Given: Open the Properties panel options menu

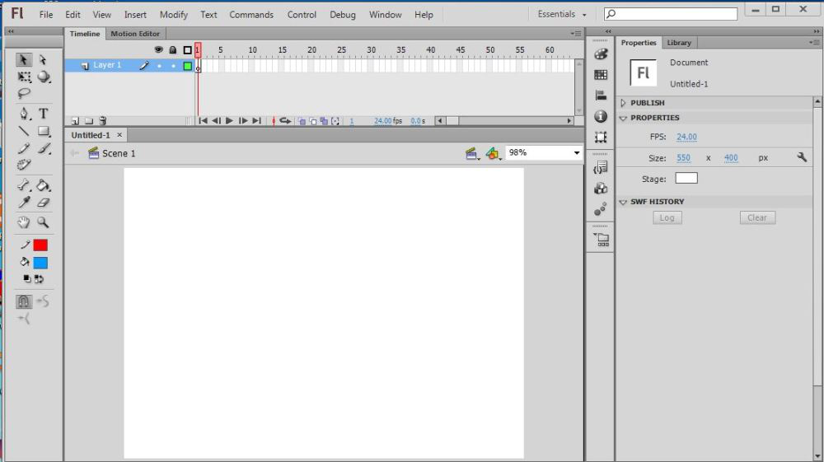Looking at the screenshot, I should pyautogui.click(x=815, y=43).
